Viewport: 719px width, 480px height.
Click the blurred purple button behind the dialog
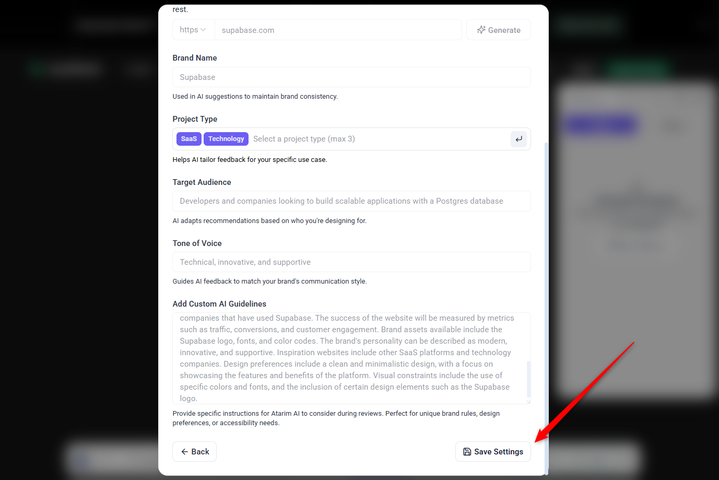(601, 125)
